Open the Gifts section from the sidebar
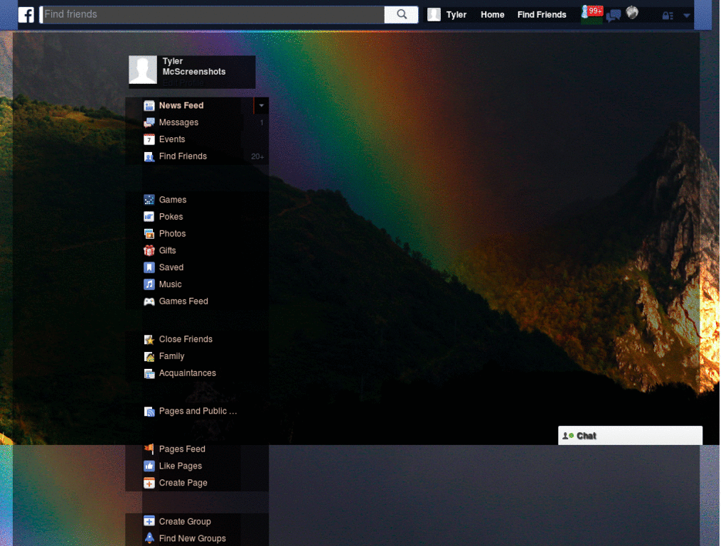 click(x=149, y=250)
